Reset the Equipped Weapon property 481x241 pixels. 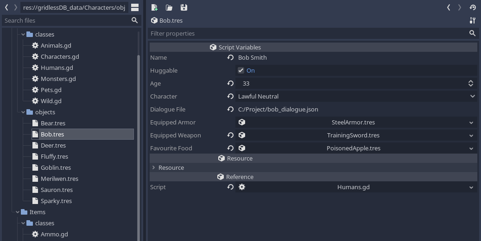coord(230,136)
